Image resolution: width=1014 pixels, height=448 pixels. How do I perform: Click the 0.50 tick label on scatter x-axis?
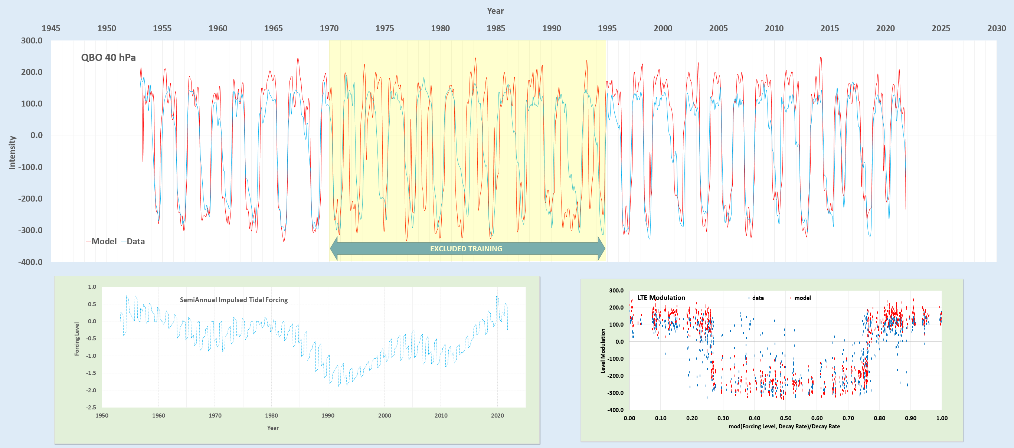(x=785, y=418)
